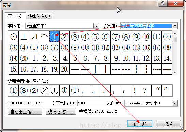Click the symbol grid scroll-up arrow
This screenshot has height=132, width=186.
pyautogui.click(x=175, y=34)
